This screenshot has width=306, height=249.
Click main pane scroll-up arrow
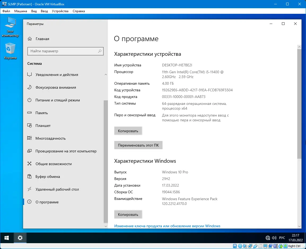(299, 47)
